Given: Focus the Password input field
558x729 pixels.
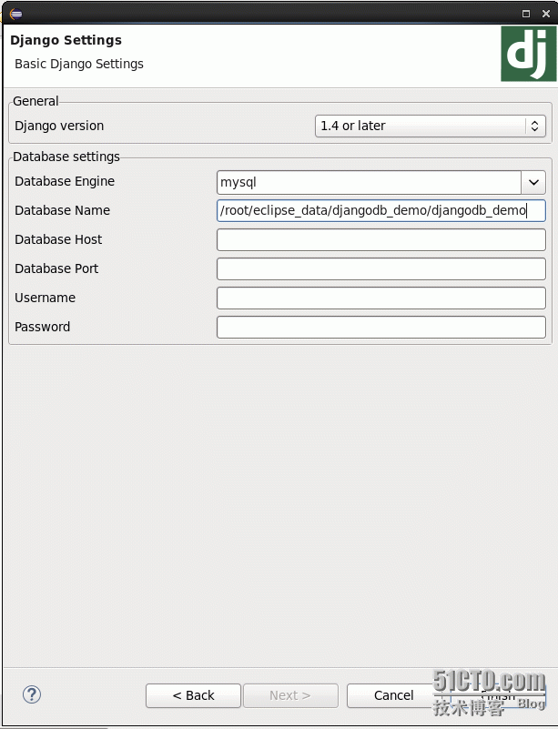Looking at the screenshot, I should (x=380, y=328).
